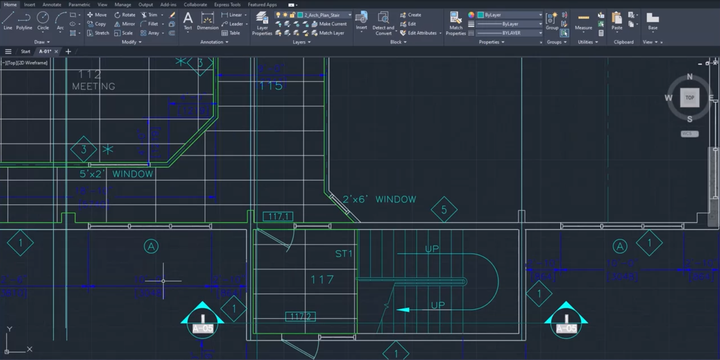Activate the Circle tool
This screenshot has width=720, height=360.
click(43, 21)
